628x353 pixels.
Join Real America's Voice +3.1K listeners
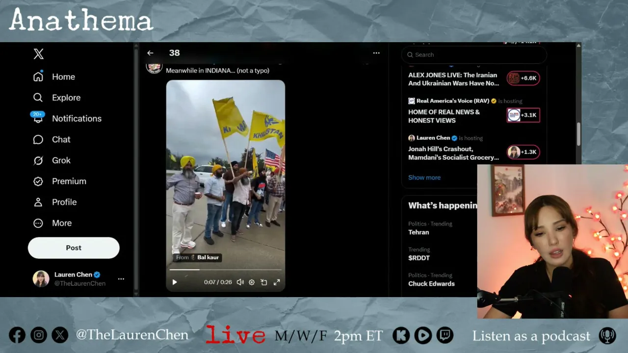tap(523, 115)
